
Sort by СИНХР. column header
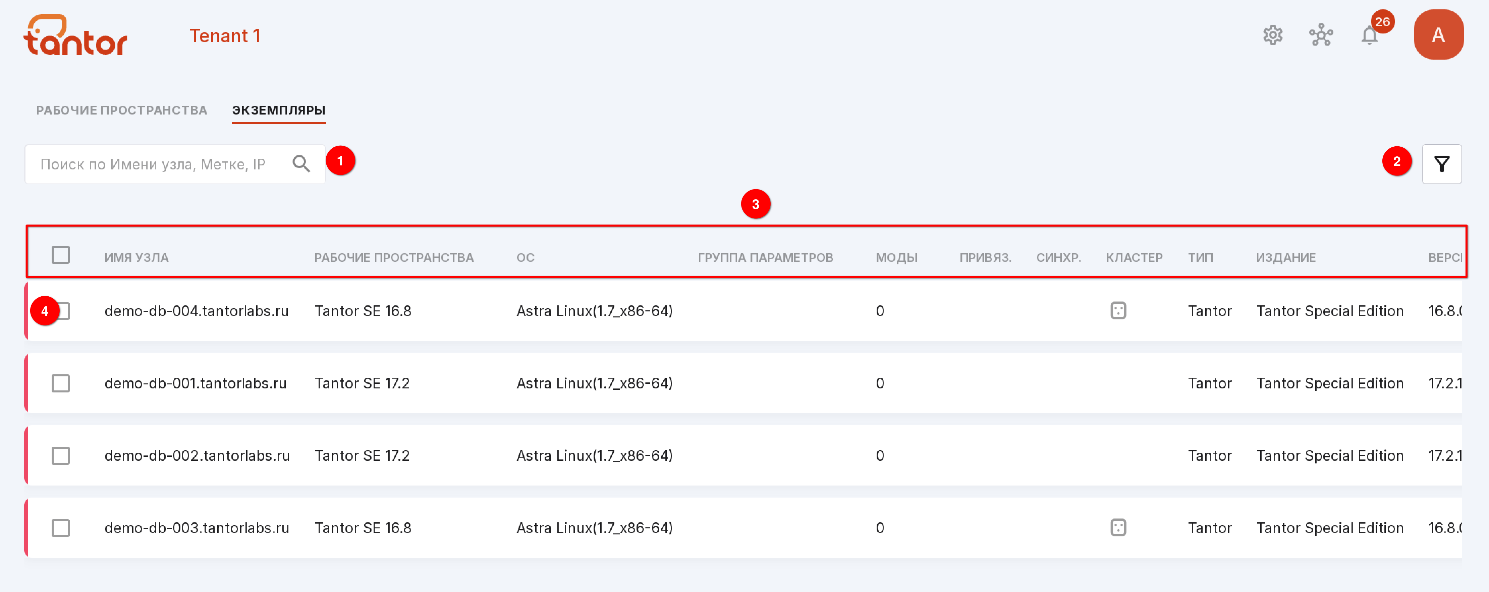(1058, 257)
